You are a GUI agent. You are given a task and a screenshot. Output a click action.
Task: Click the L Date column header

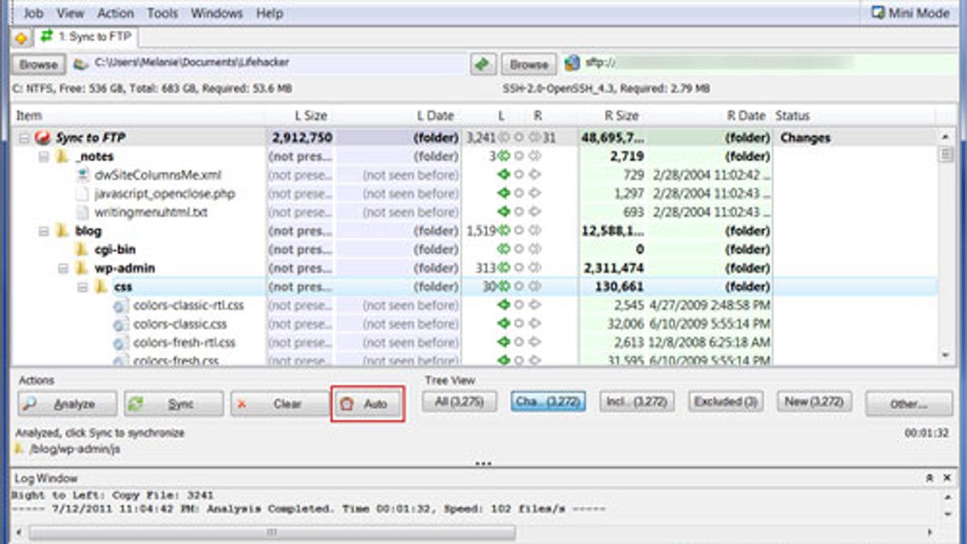[x=397, y=116]
